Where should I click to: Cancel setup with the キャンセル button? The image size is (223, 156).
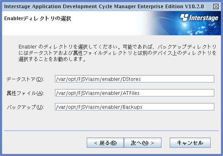[190, 143]
